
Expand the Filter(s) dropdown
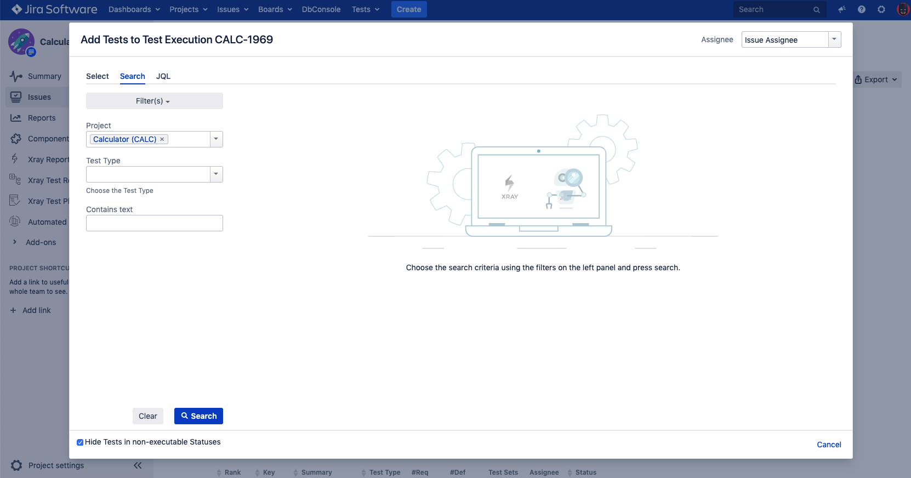tap(154, 101)
